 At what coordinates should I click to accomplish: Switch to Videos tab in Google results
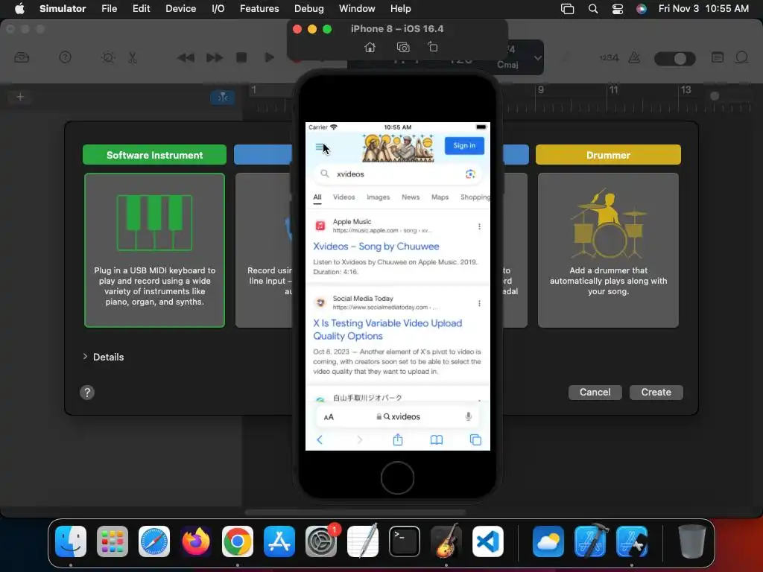(x=344, y=197)
